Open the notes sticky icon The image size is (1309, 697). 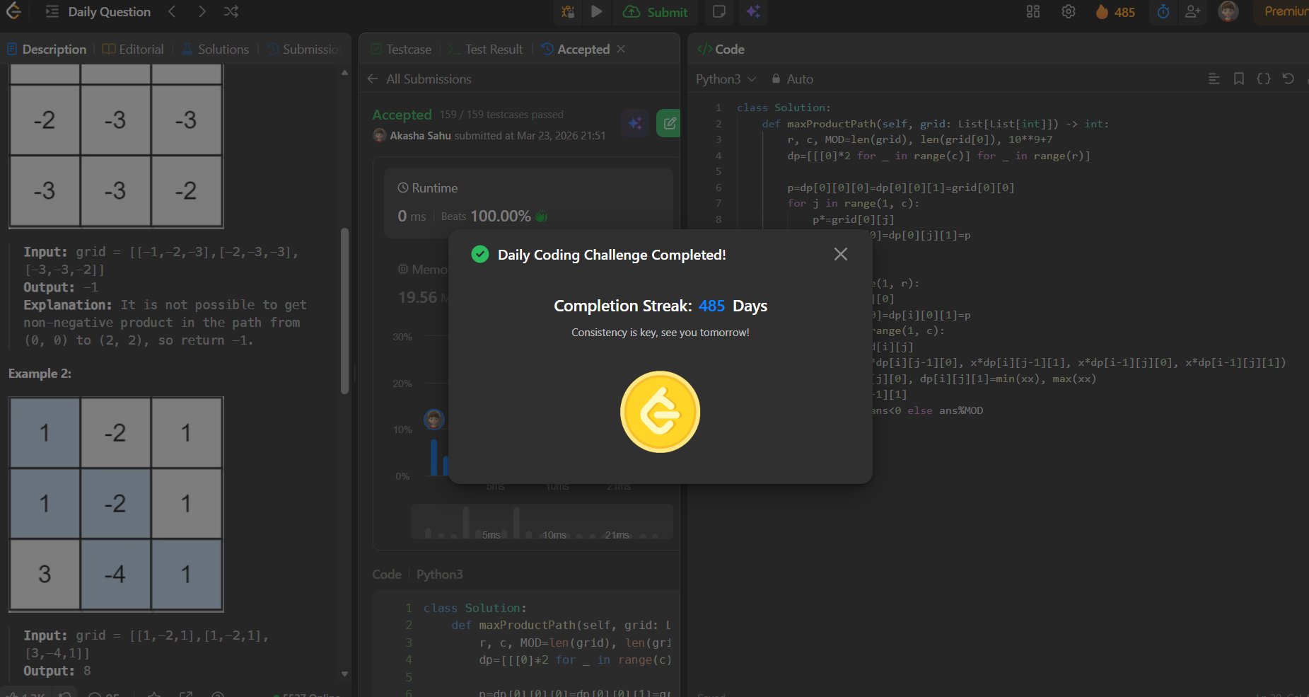(x=719, y=12)
